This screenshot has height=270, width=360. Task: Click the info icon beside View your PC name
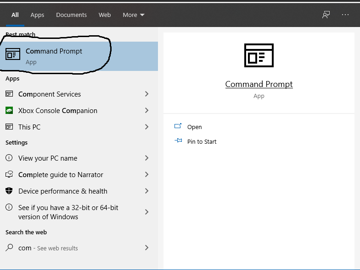click(9, 158)
